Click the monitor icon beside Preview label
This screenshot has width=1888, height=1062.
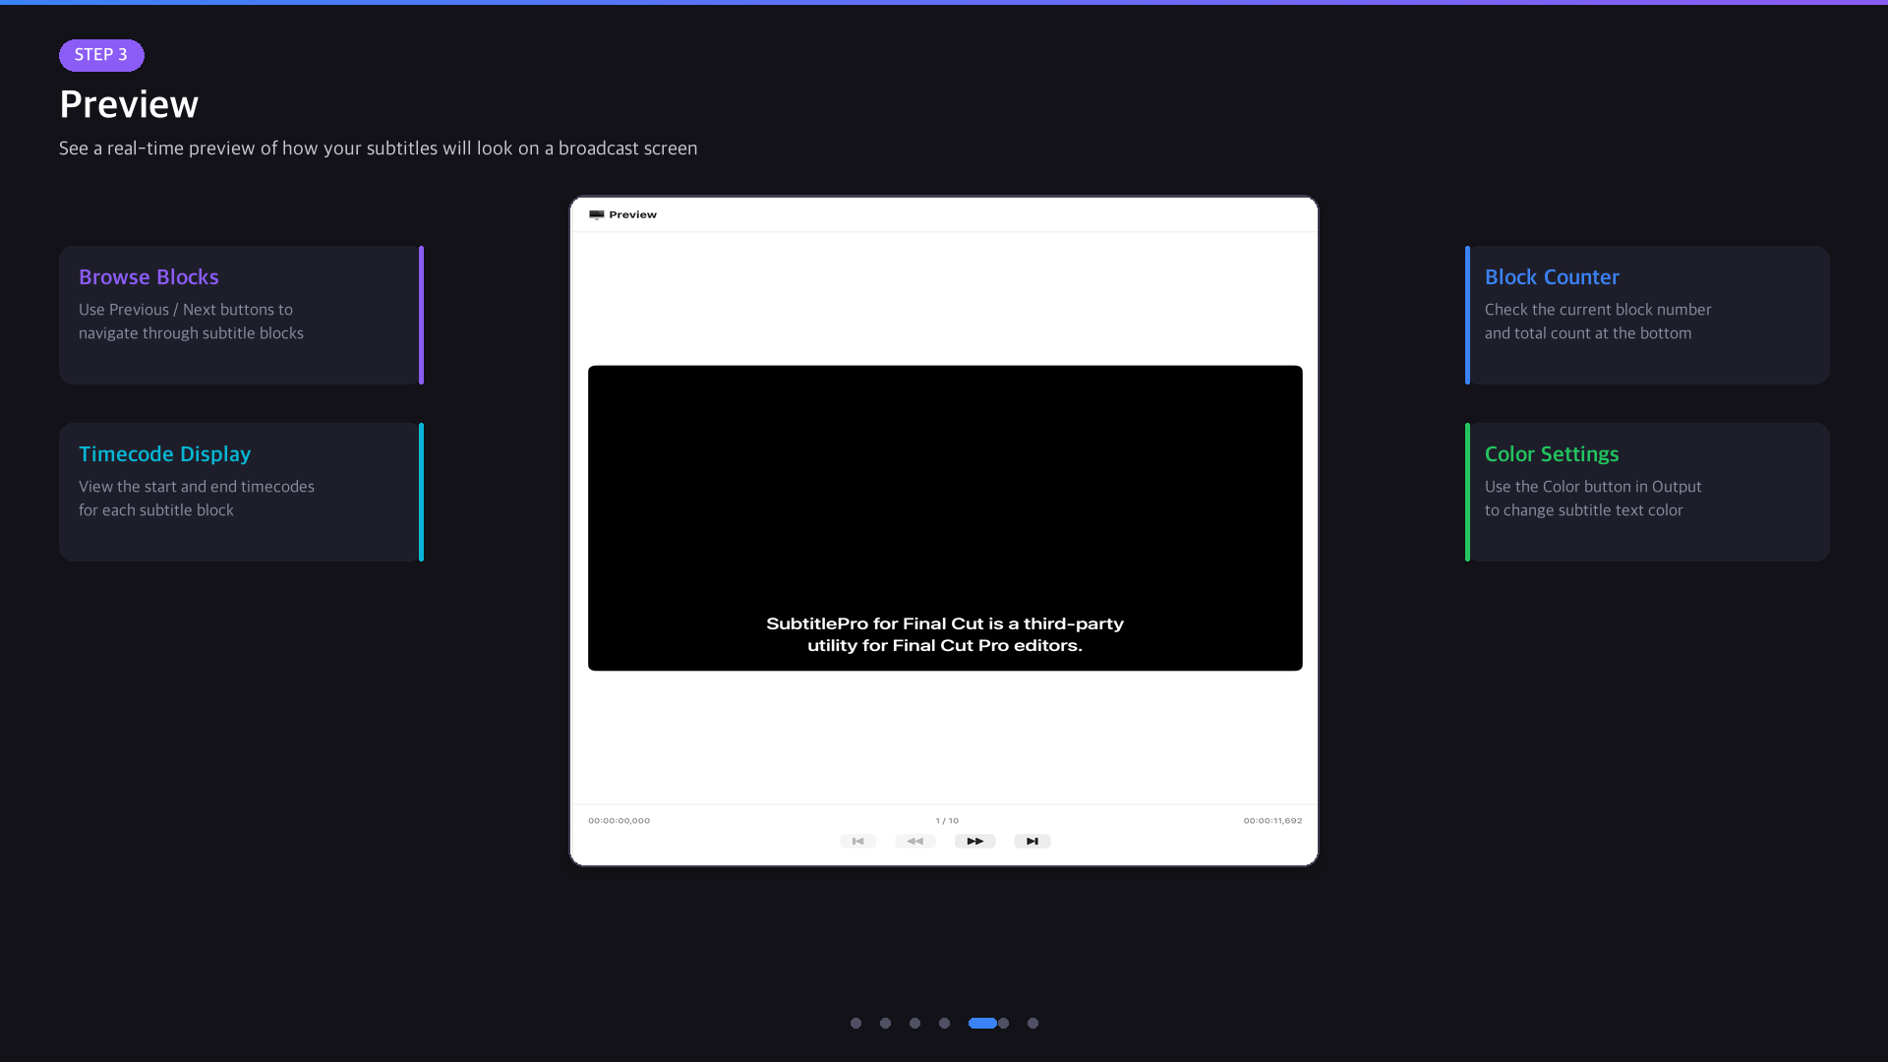point(597,214)
